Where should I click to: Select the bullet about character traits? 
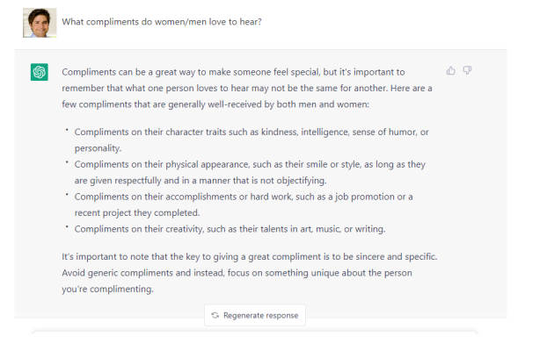[x=252, y=140]
